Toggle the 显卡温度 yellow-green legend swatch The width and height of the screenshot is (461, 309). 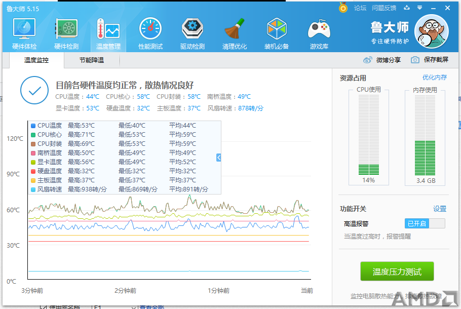(33, 162)
